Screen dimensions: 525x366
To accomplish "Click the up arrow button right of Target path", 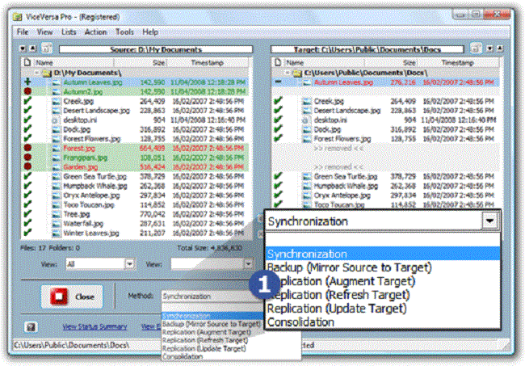I will coord(500,49).
